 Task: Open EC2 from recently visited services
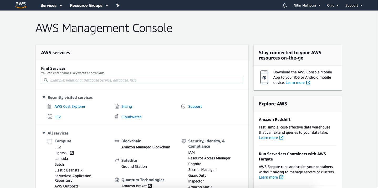[58, 117]
